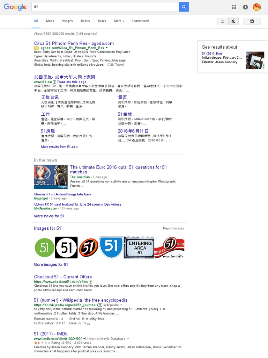This screenshot has height=358, width=268.
Task: Open Victory FC 51 card news link
Action: (77, 204)
